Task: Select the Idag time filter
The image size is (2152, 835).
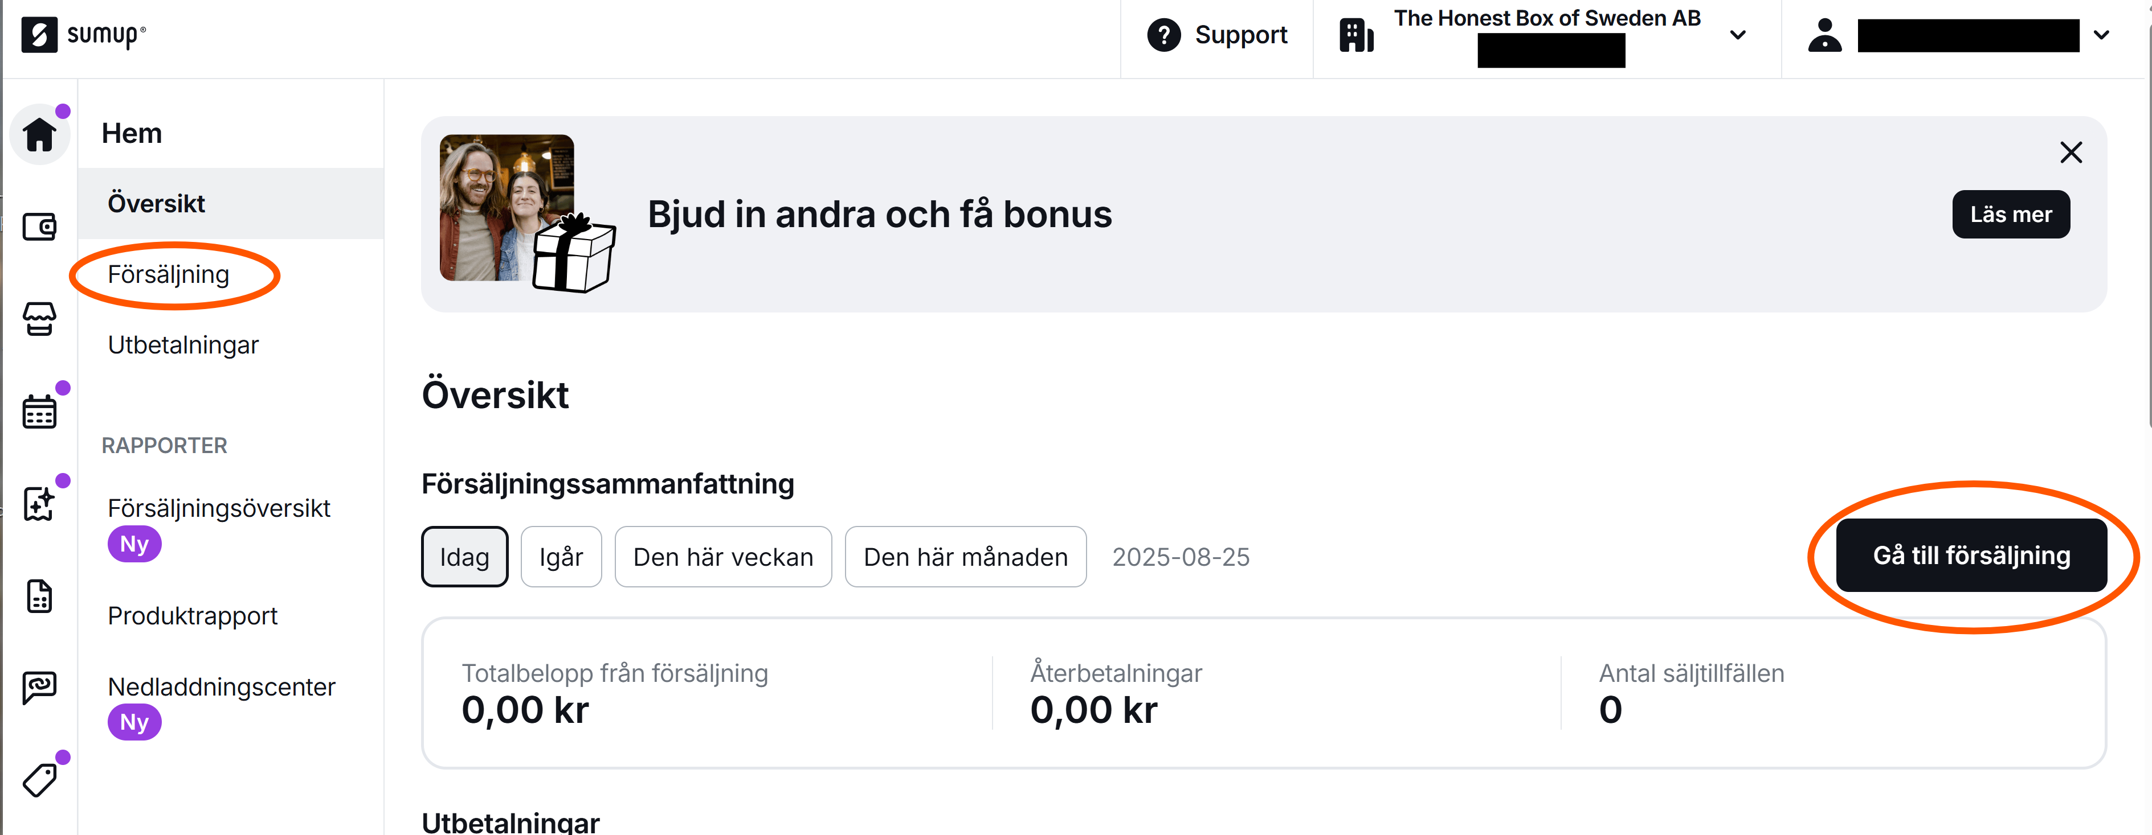Action: [464, 557]
